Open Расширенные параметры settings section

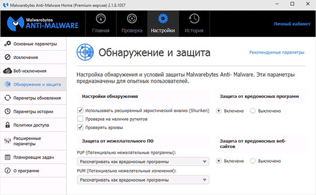[33, 141]
